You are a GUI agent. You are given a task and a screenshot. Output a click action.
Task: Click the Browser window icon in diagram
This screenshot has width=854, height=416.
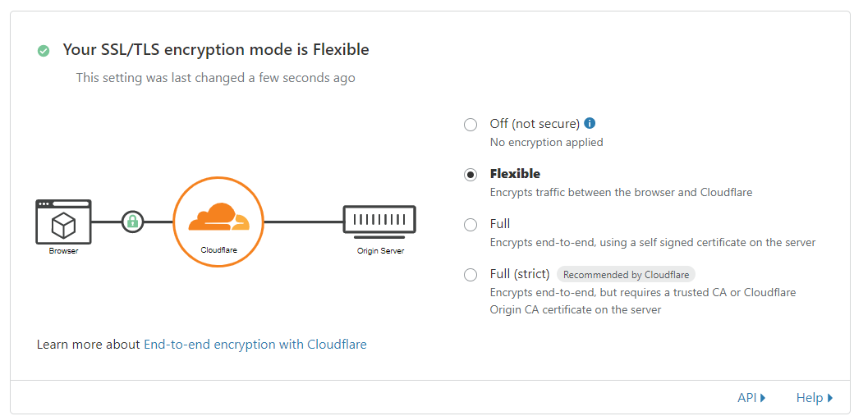(63, 222)
